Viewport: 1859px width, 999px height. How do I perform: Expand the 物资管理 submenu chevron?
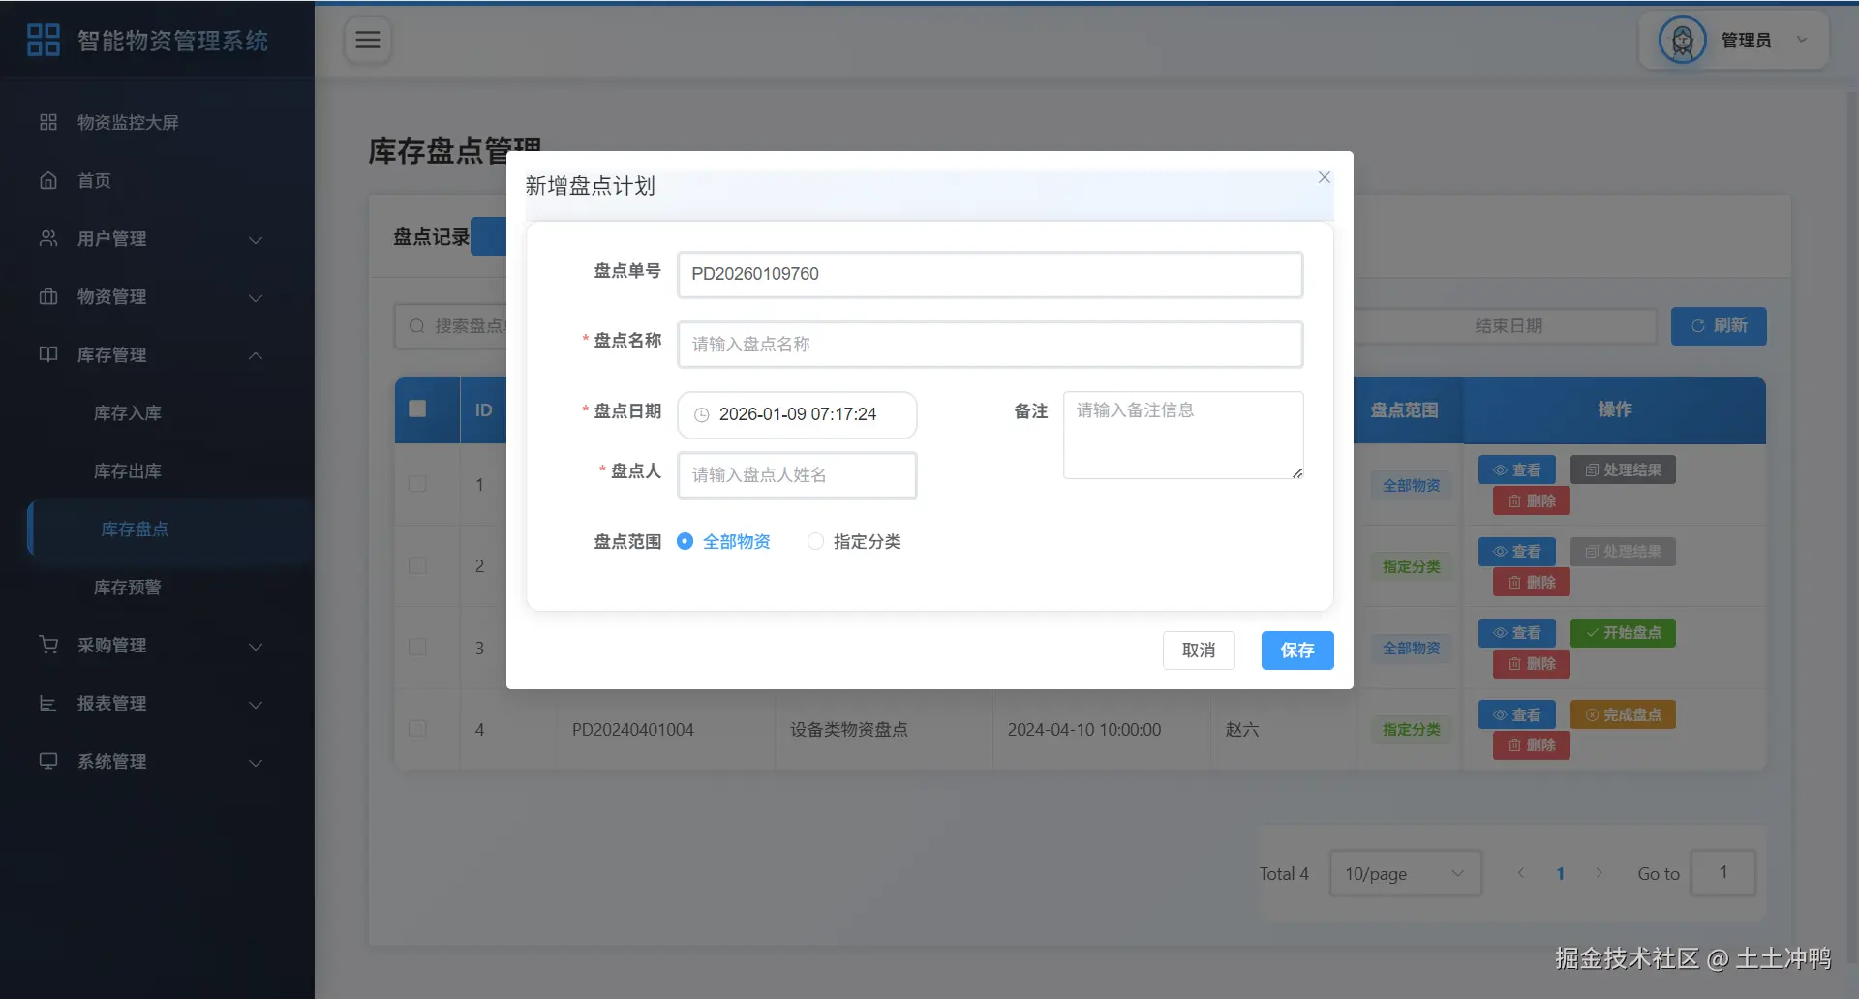pos(256,297)
